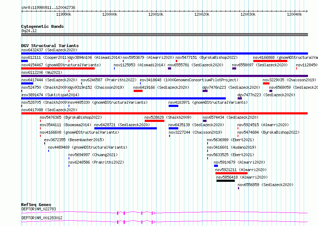Open nsv5474684 (ByrskaBishop2022) label
This screenshot has height=226, width=318.
click(x=269, y=132)
